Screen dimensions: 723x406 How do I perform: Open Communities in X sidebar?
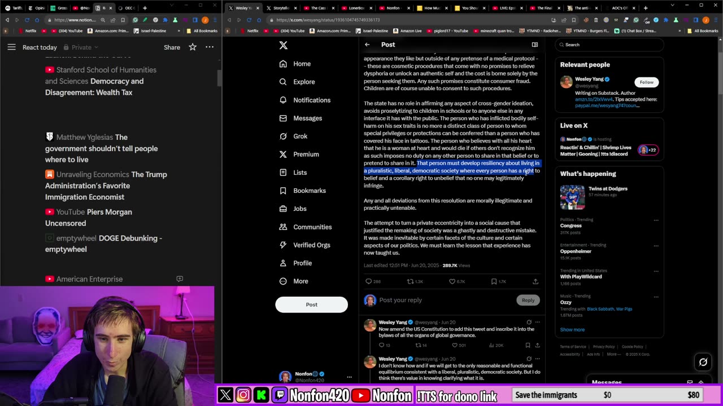[306, 227]
